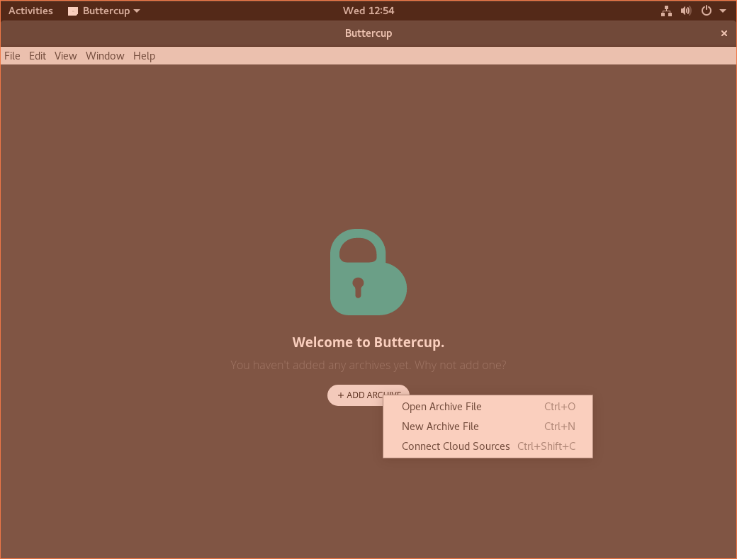
Task: Open the View menu
Action: click(x=65, y=56)
